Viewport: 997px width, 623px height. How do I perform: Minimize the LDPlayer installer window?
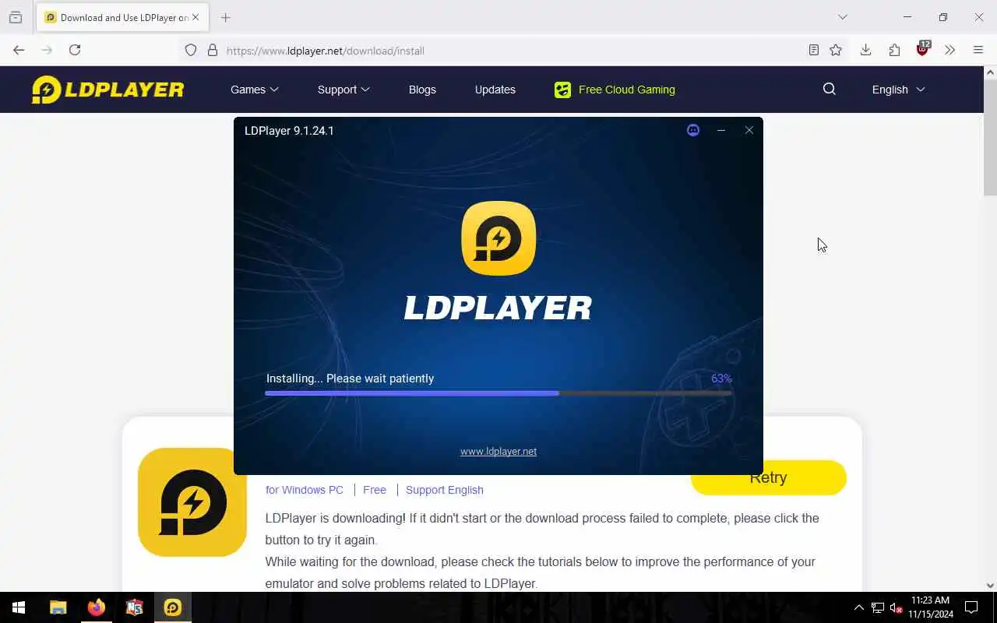[x=721, y=130]
